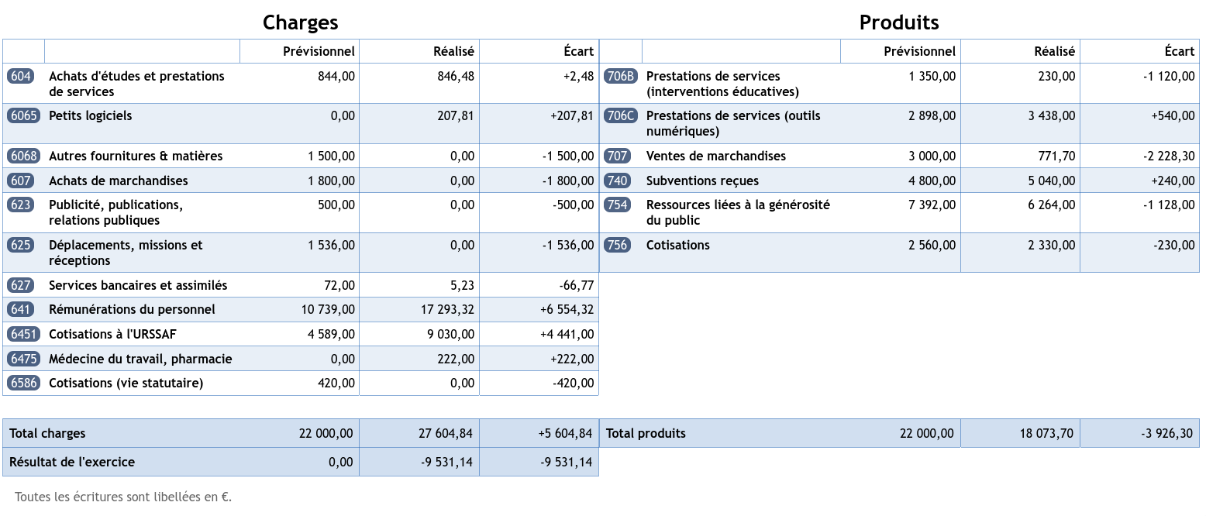Select 'Cotisations à l'URSSAF' label
This screenshot has height=516, width=1206.
112,334
